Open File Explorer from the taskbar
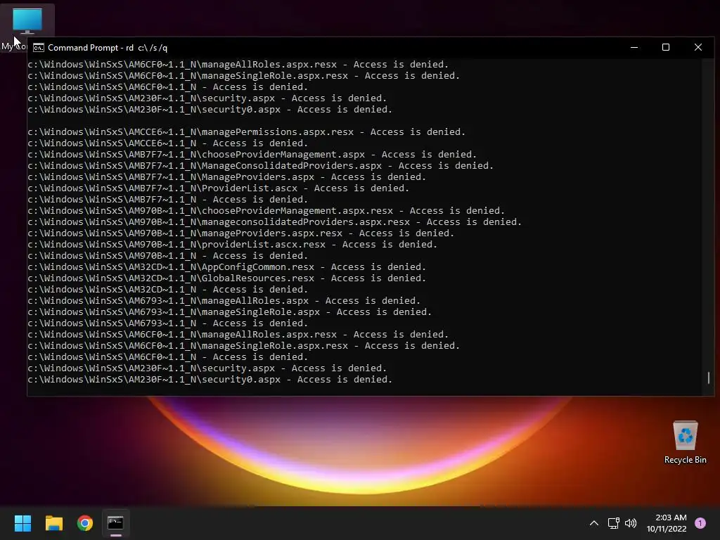 click(53, 523)
